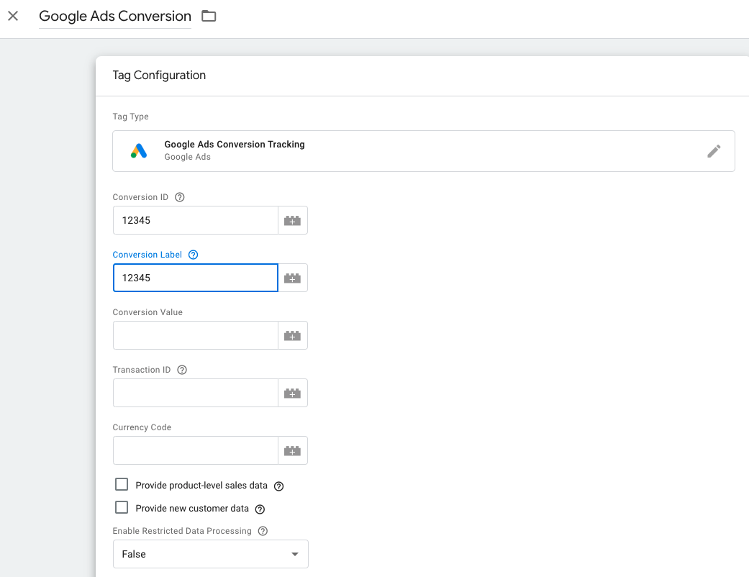Click the Conversion Label caption text
This screenshot has width=749, height=577.
click(147, 255)
